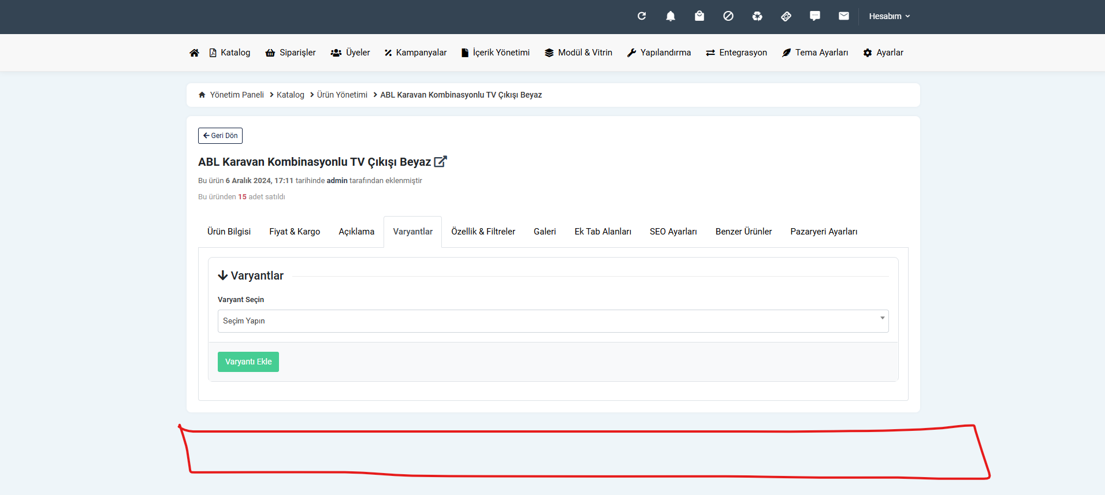Open the chat bubble icon in top bar
The height and width of the screenshot is (495, 1105).
(x=814, y=16)
